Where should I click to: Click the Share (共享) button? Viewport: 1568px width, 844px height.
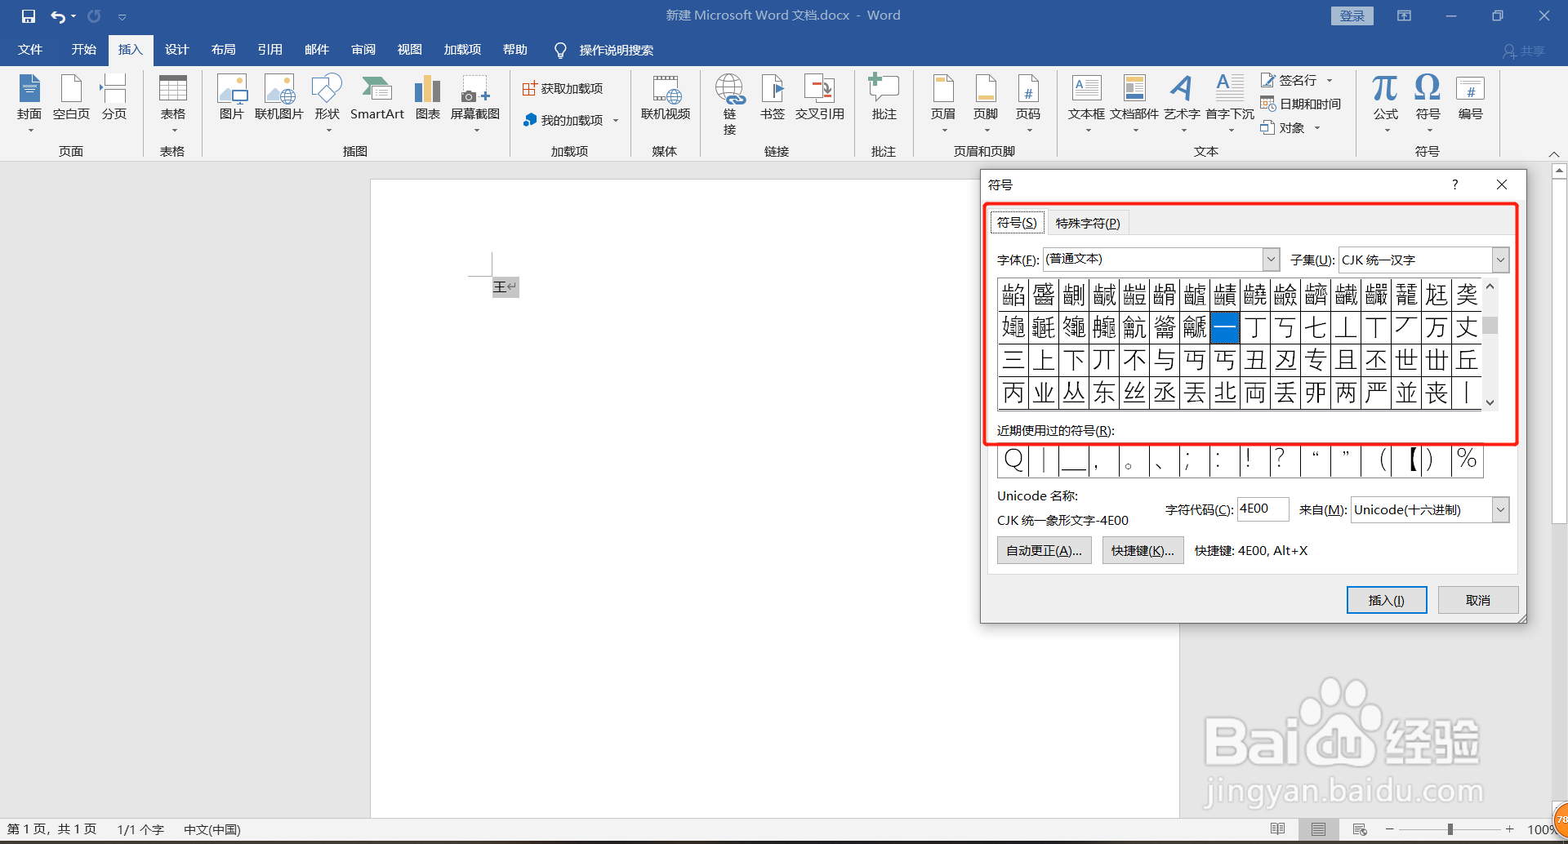(1524, 51)
